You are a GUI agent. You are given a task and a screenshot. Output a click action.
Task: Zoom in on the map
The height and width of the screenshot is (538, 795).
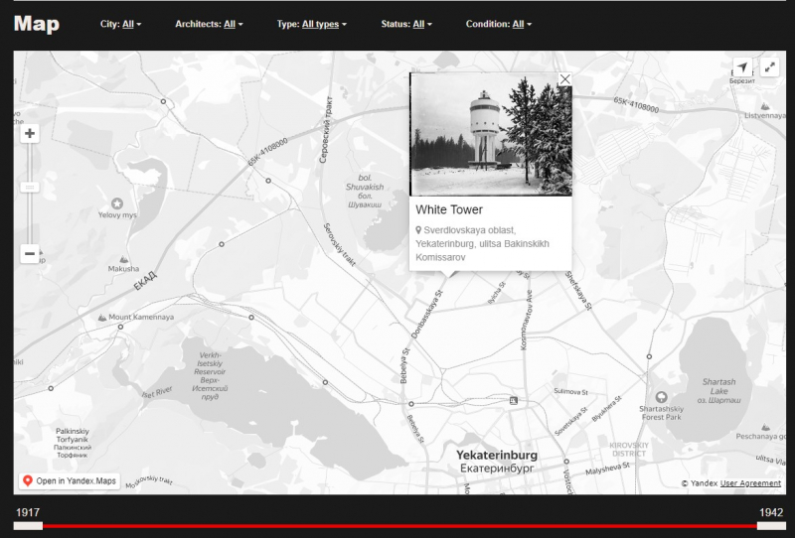[30, 134]
